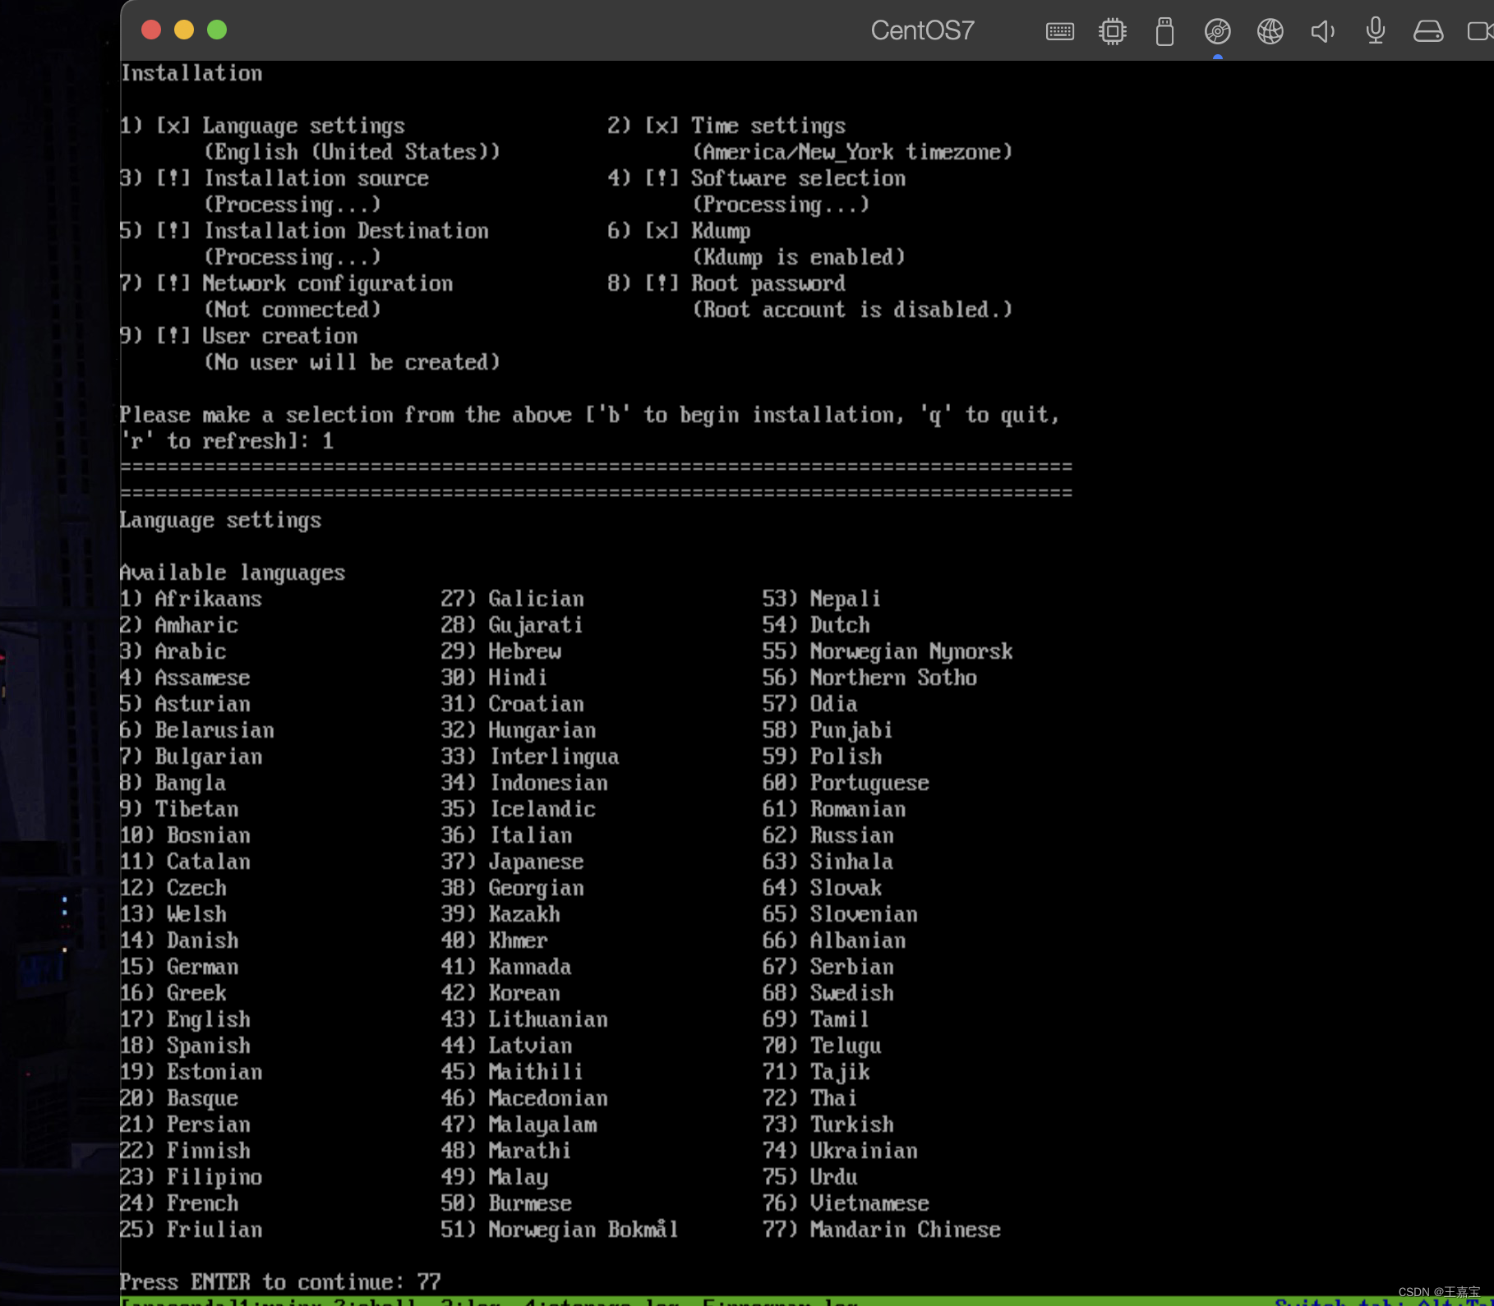Image resolution: width=1494 pixels, height=1306 pixels.
Task: Click the camera icon at toolbar edge
Action: pyautogui.click(x=1480, y=31)
